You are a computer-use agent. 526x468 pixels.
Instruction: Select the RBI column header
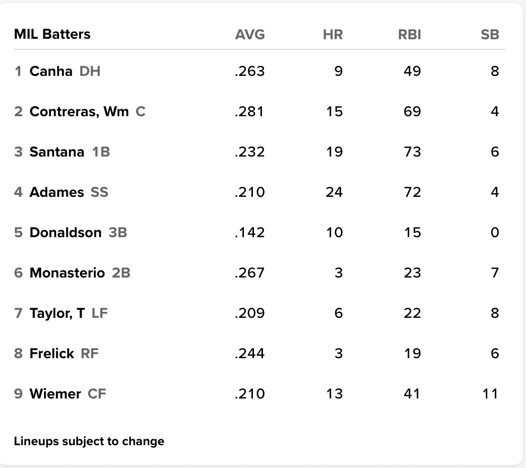click(409, 35)
